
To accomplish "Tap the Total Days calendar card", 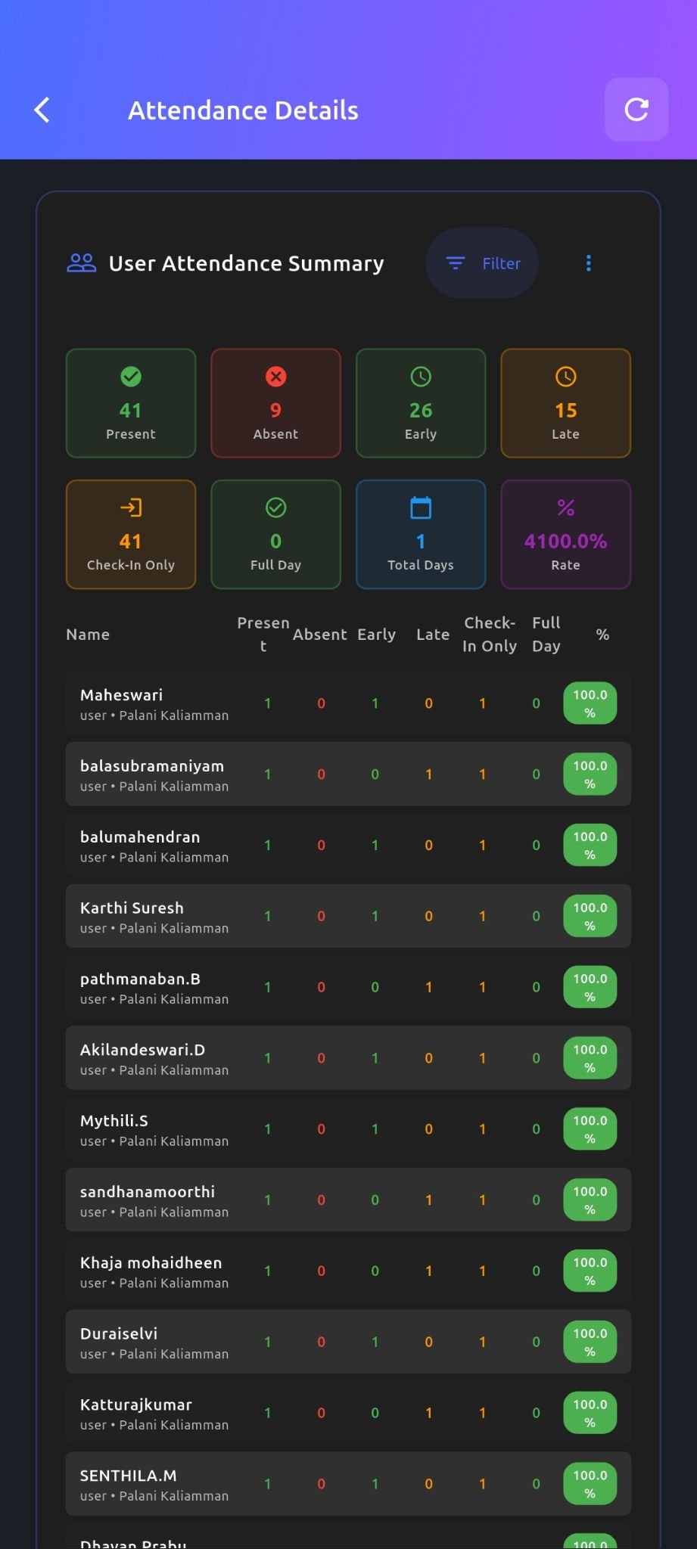I will coord(421,534).
